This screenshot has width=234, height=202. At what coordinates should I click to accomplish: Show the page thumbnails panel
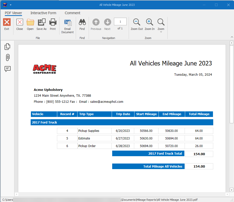point(7,46)
